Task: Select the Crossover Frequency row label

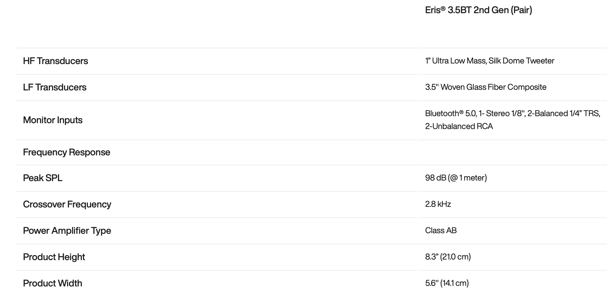Action: tap(67, 204)
